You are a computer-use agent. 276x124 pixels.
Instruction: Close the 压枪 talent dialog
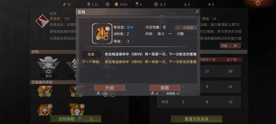tap(197, 12)
